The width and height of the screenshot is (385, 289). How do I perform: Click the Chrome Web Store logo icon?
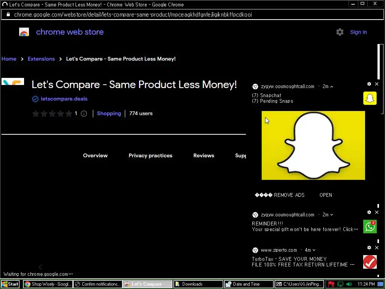[24, 32]
